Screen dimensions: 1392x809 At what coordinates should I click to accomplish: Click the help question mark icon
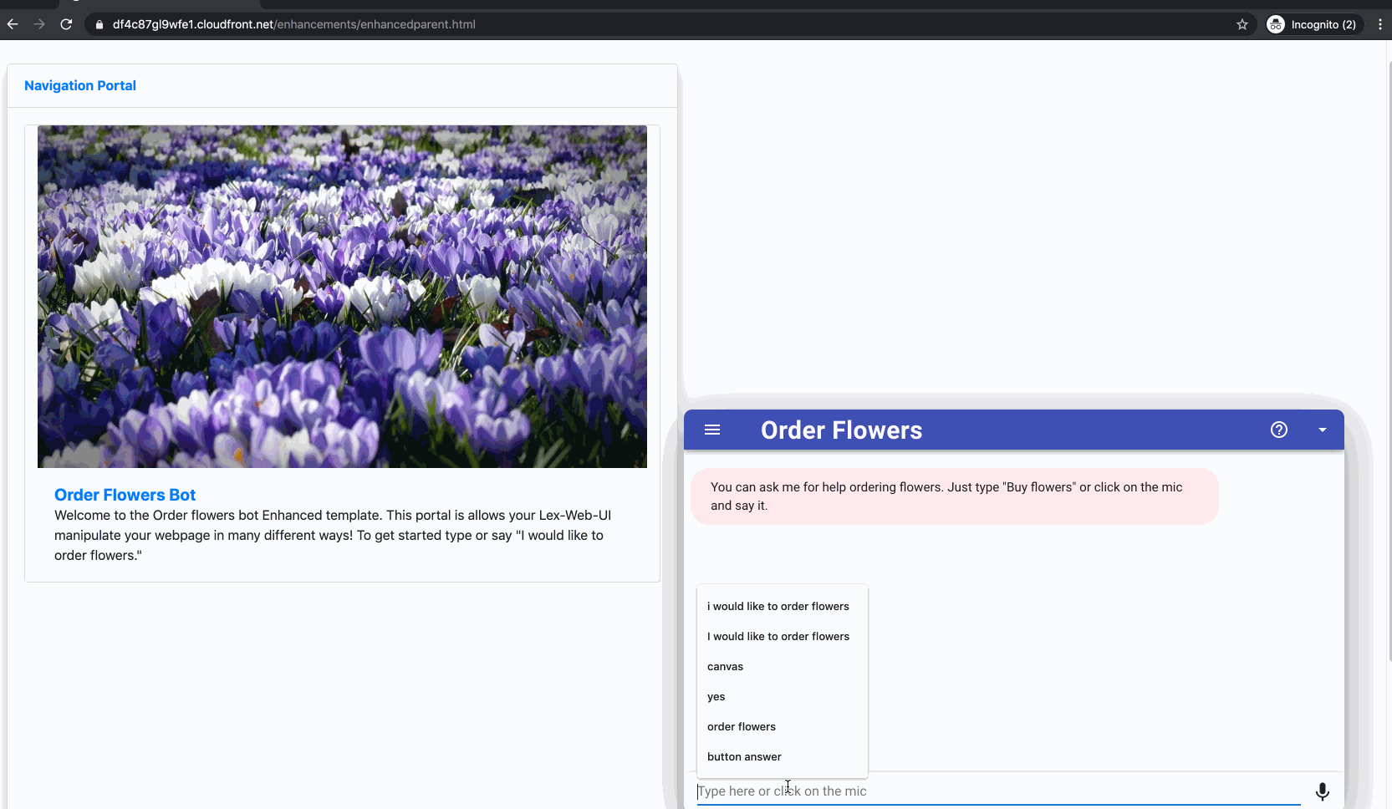click(1279, 430)
